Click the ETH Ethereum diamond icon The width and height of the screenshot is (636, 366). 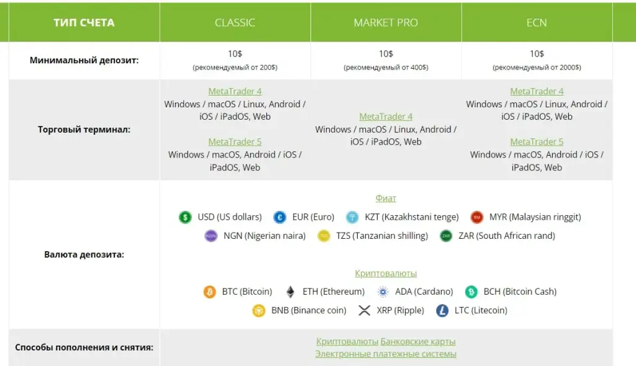click(x=290, y=292)
